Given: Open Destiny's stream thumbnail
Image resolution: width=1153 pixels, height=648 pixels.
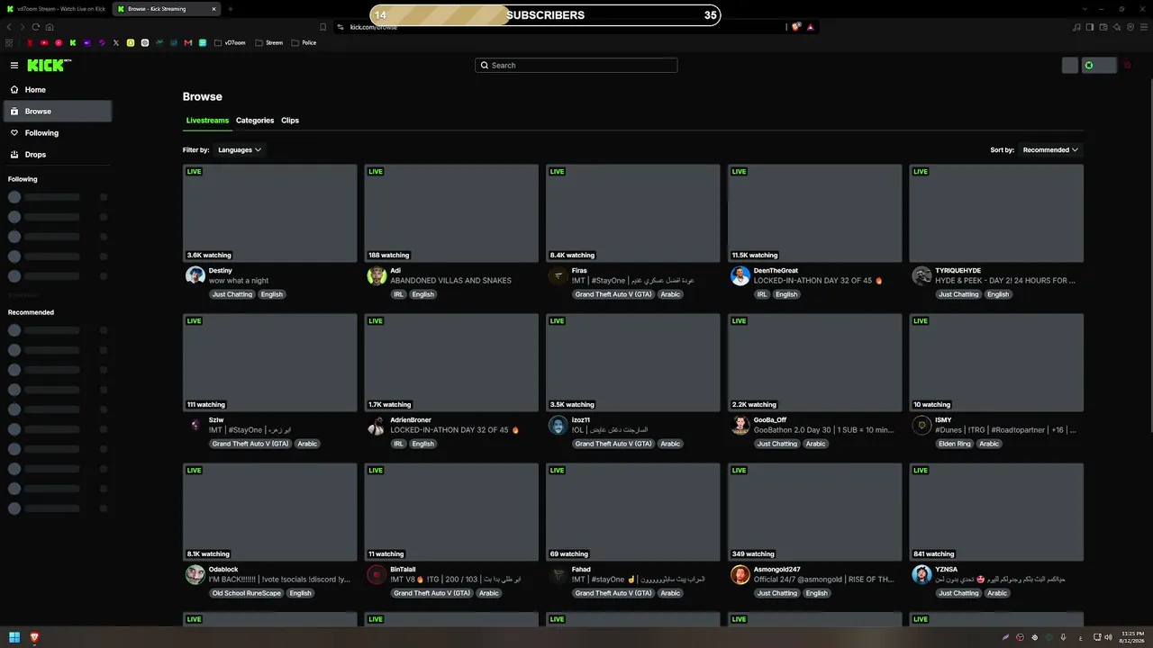Looking at the screenshot, I should pyautogui.click(x=270, y=213).
